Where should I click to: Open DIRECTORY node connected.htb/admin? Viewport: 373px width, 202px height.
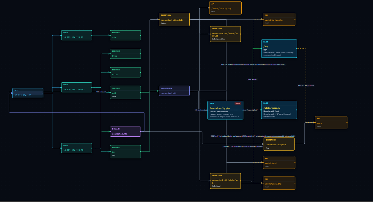[x=174, y=19]
